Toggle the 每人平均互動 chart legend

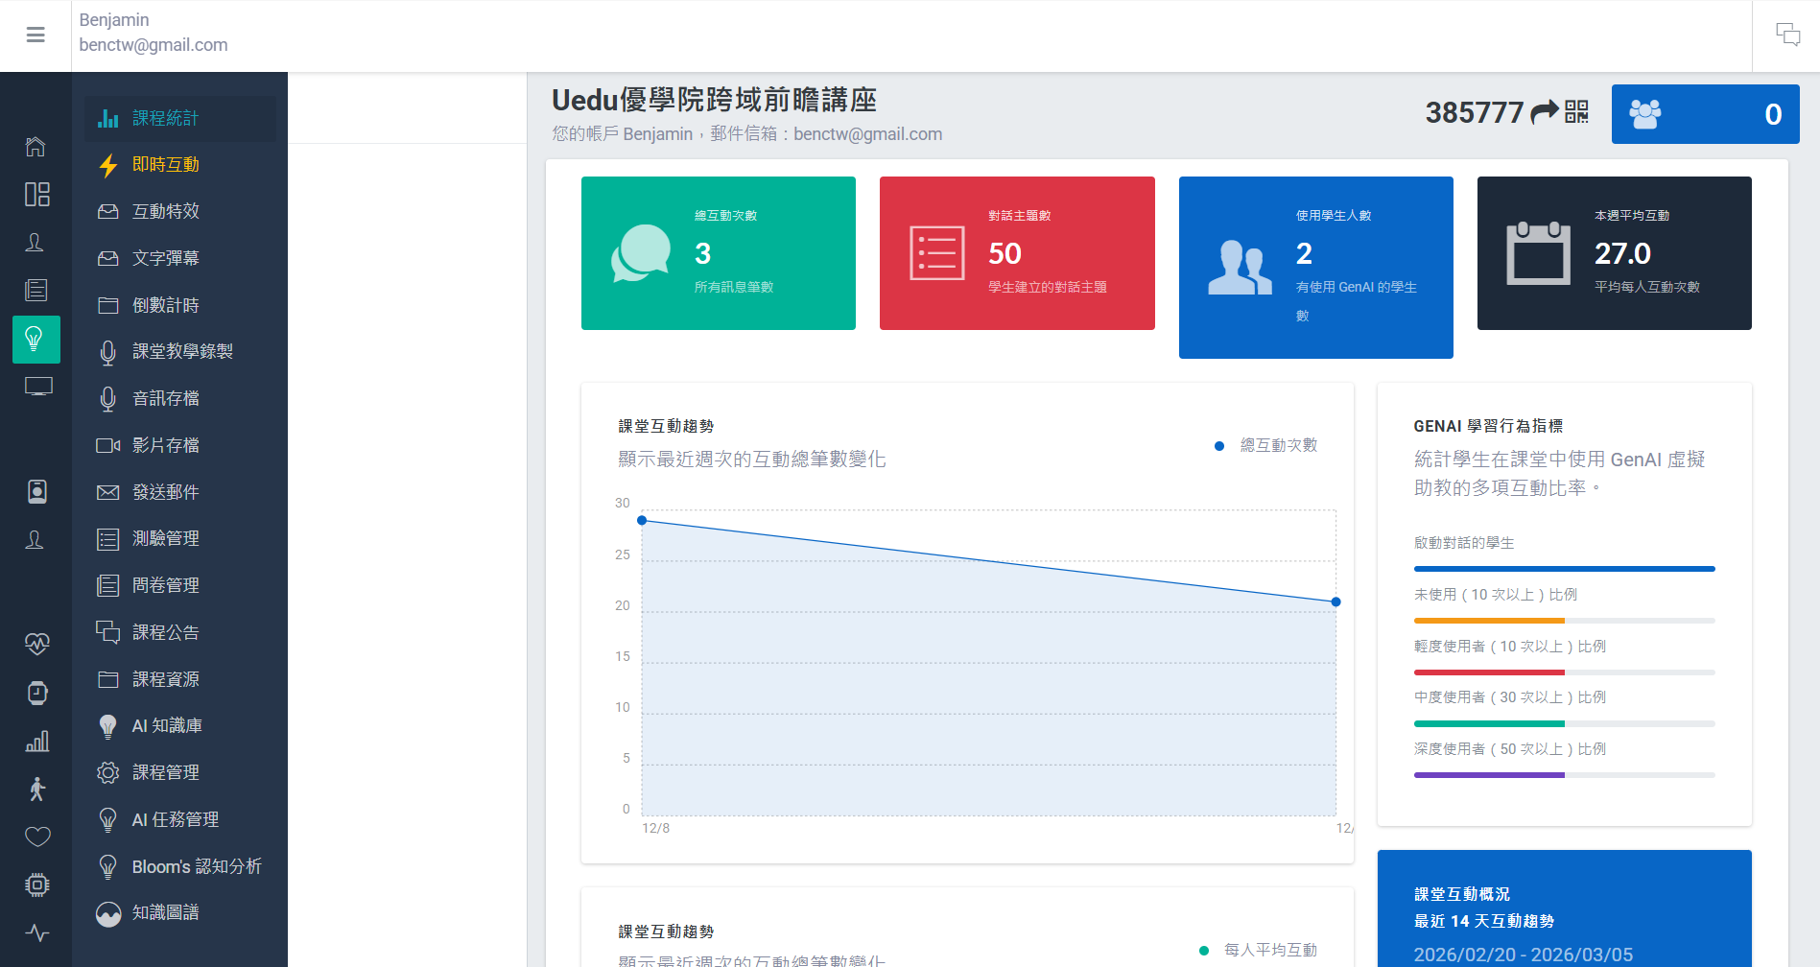tap(1259, 950)
